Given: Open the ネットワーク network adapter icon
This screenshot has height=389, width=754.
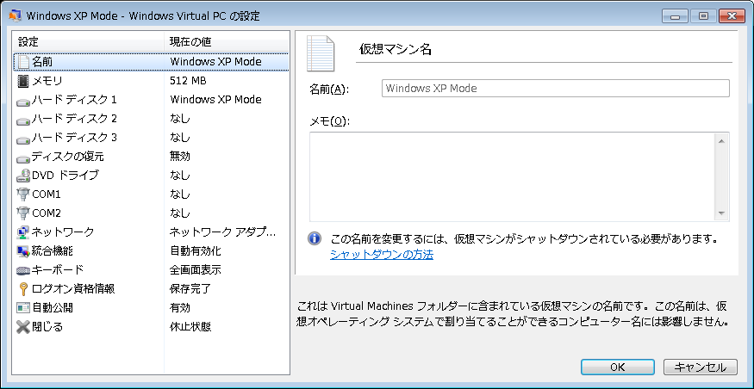Looking at the screenshot, I should [22, 232].
